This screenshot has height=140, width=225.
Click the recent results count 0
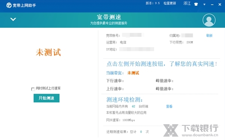pos(141,132)
